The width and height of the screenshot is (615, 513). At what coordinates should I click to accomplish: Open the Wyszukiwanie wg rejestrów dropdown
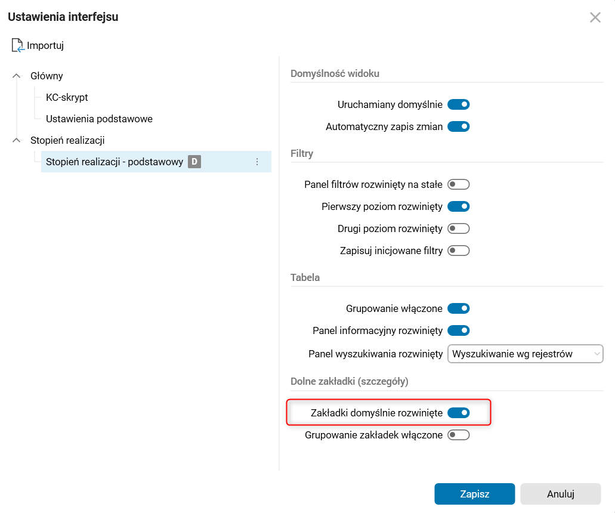(525, 354)
